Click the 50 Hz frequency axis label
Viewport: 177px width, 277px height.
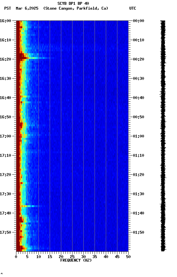coord(128,257)
